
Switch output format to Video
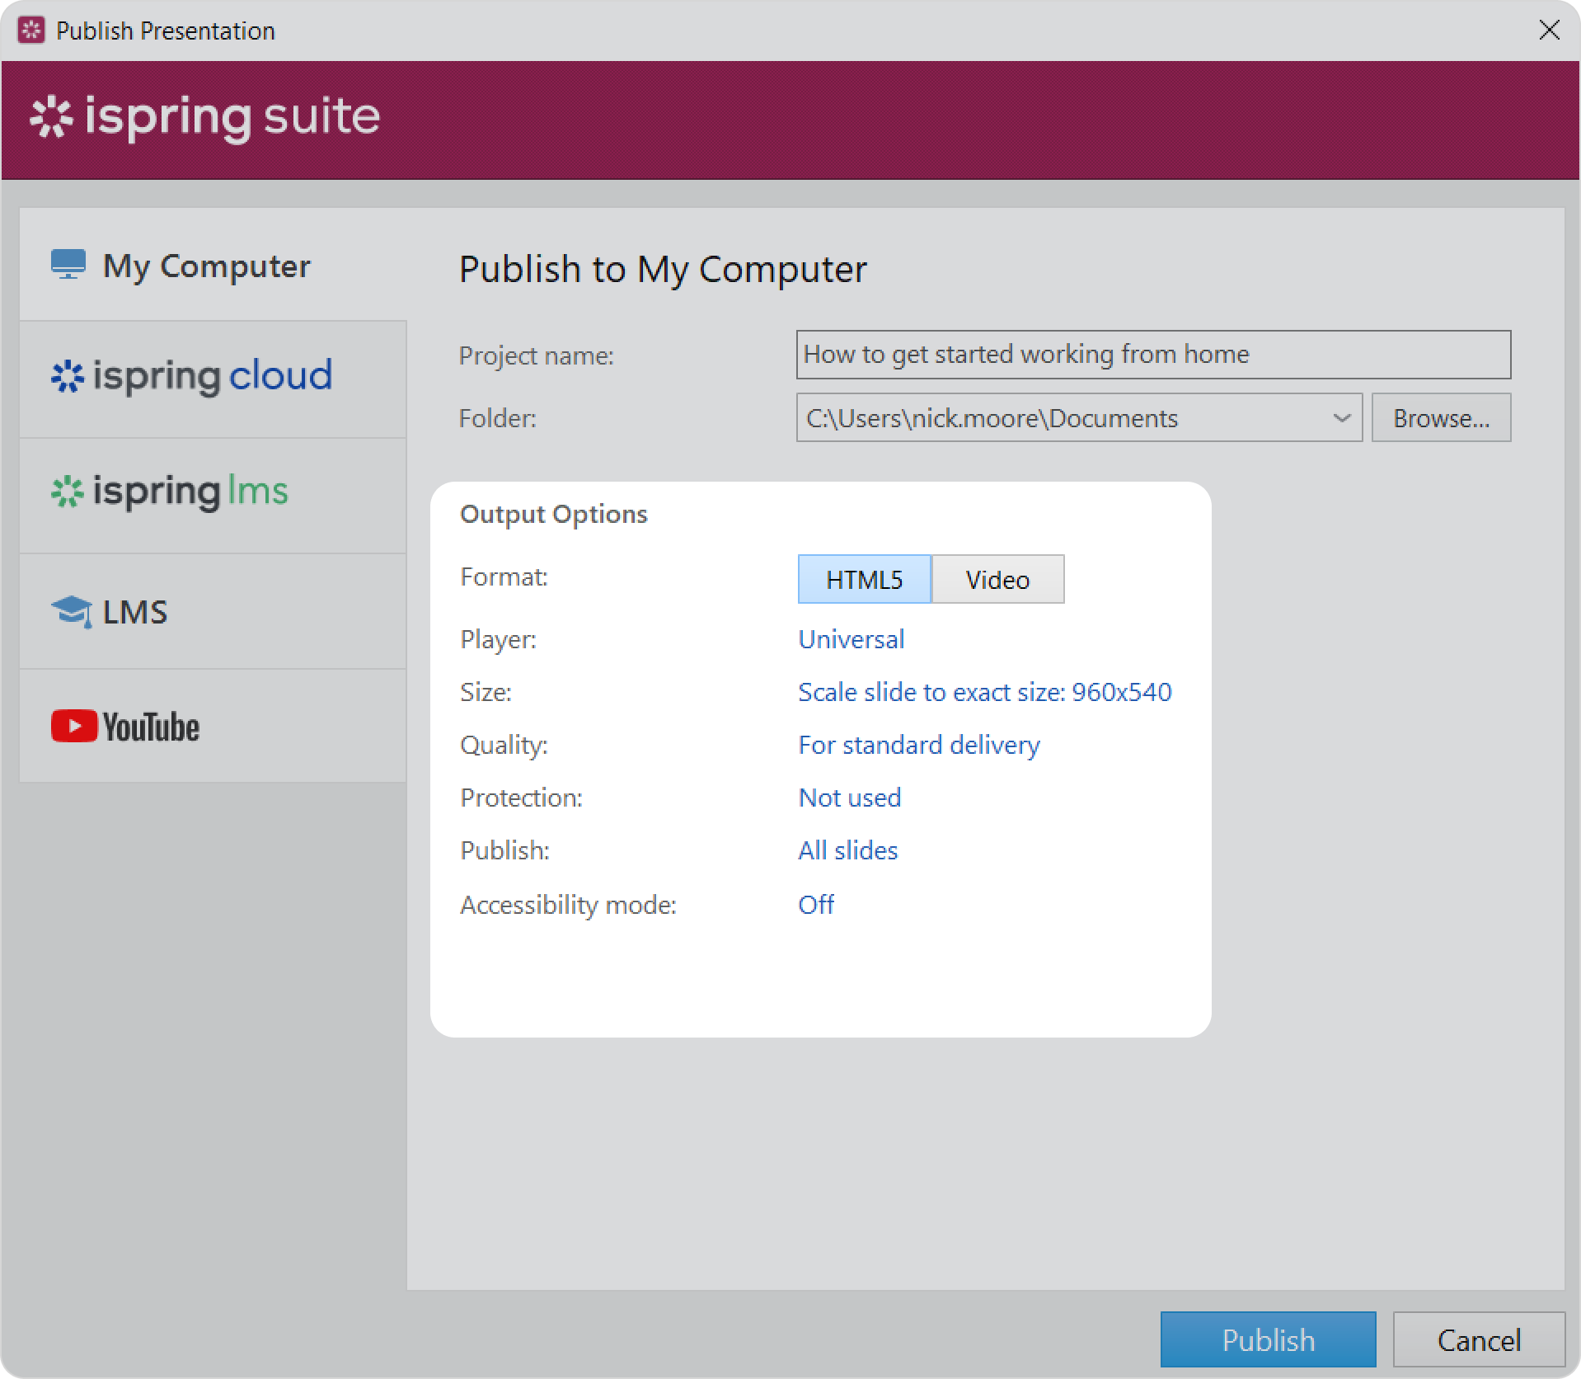997,579
